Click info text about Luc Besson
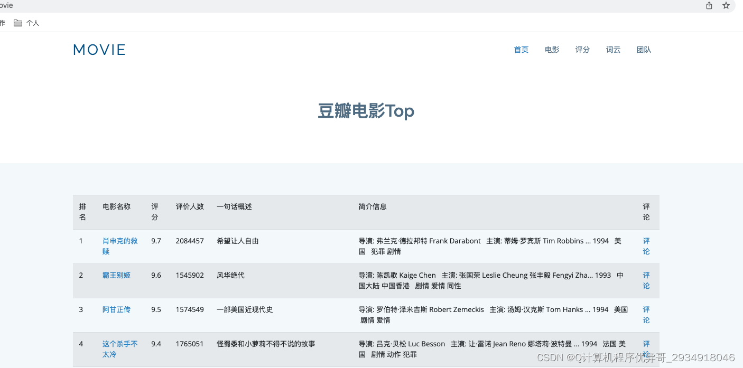Viewport: 743px width, 368px height. pyautogui.click(x=492, y=349)
